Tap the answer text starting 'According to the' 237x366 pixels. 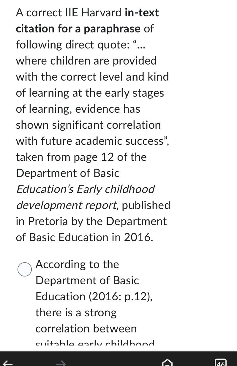tap(77, 264)
